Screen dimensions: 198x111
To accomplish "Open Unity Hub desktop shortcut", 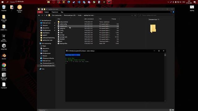I will [x=4, y=47].
